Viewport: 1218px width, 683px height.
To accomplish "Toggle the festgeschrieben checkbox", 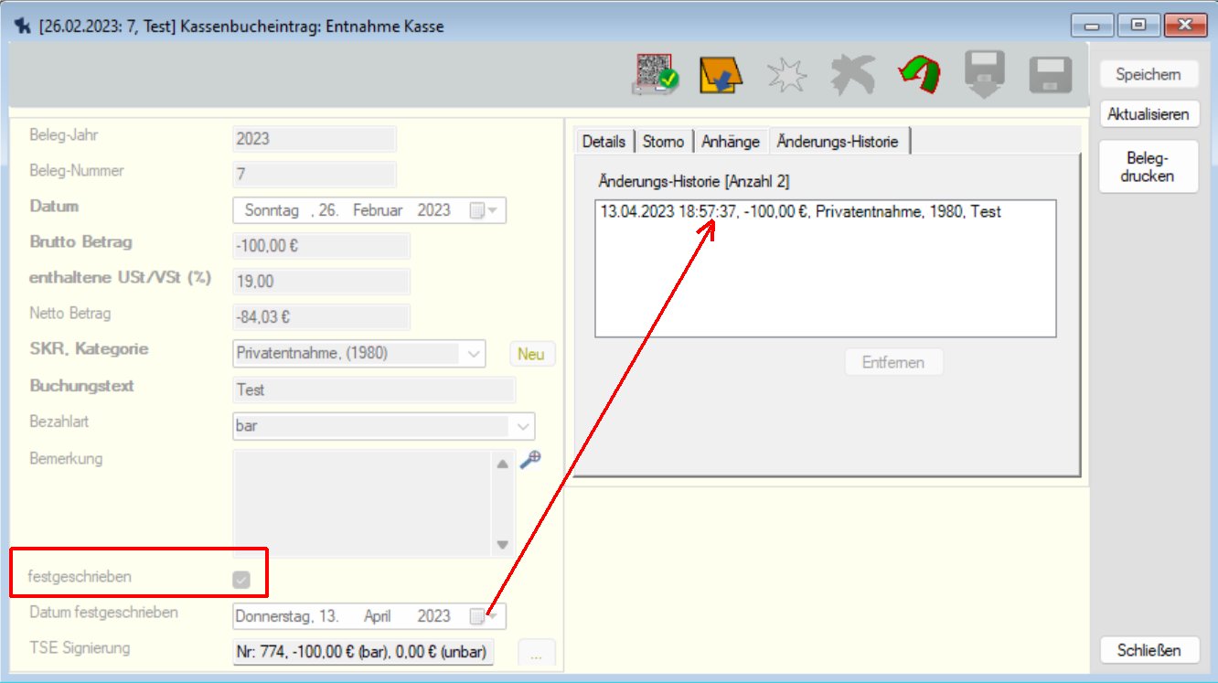I will click(x=241, y=579).
